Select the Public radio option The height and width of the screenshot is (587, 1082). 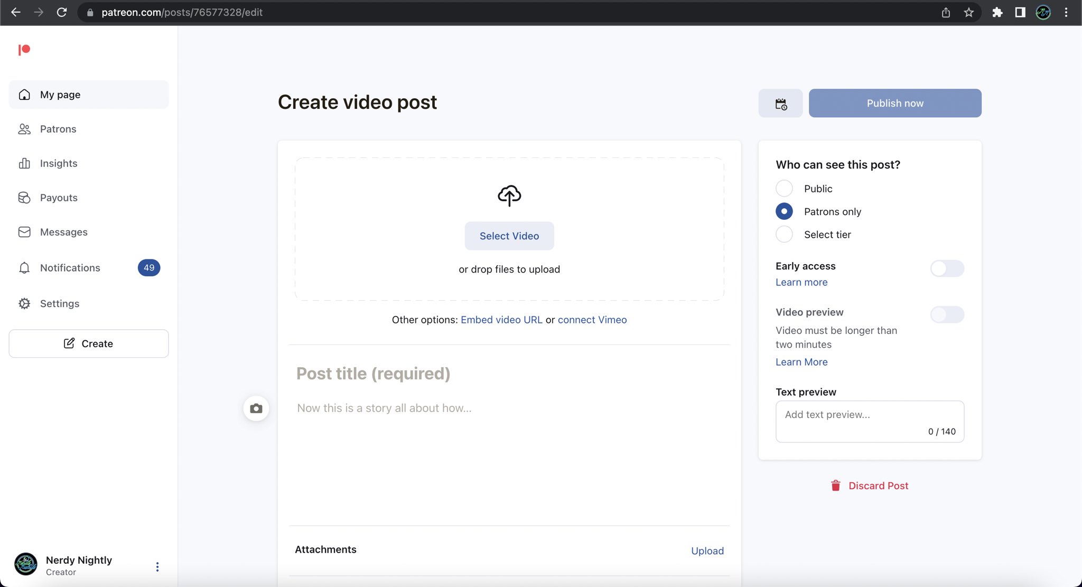[784, 189]
